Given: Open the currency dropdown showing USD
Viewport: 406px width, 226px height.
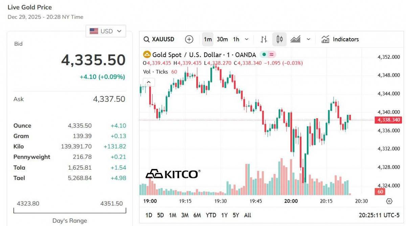Looking at the screenshot, I should point(105,31).
